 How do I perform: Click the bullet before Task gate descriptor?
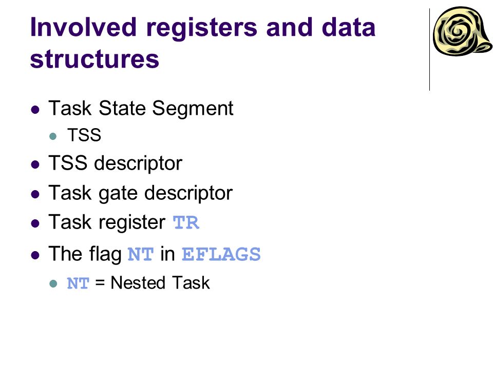click(35, 194)
